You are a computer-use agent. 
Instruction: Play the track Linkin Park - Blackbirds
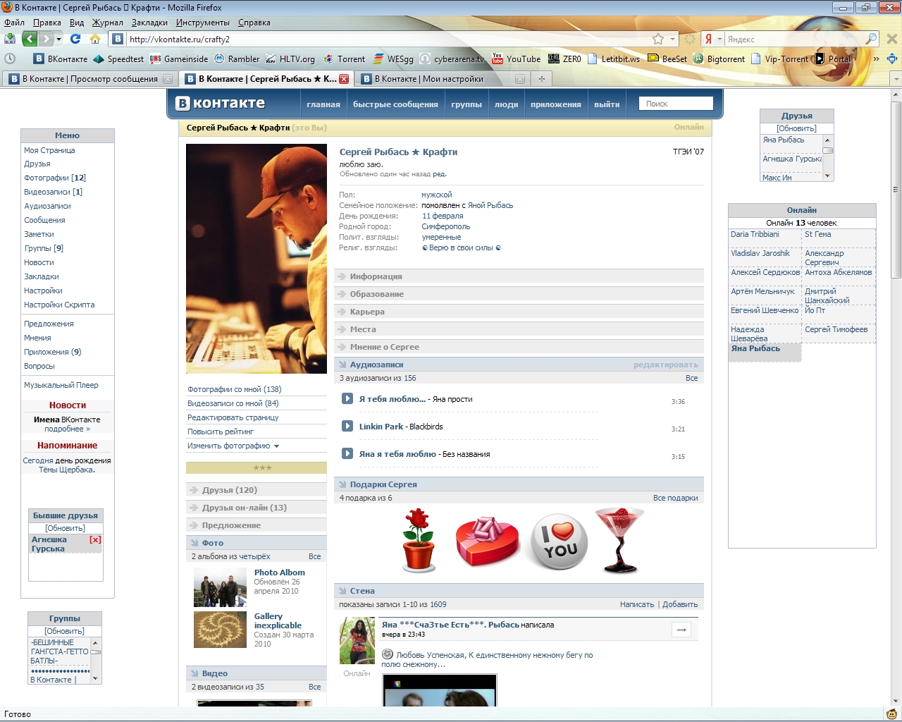[347, 426]
